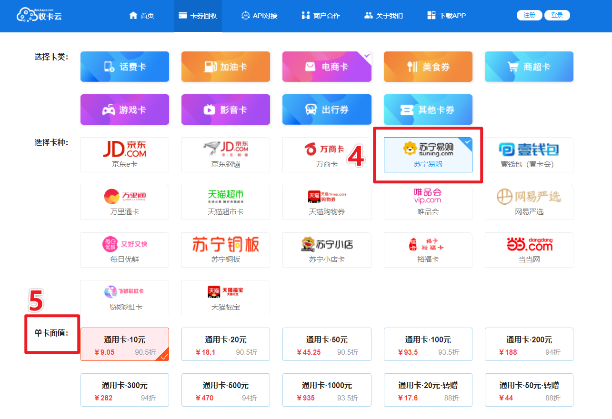Select 通用卡·200元 face value
The width and height of the screenshot is (612, 419).
529,344
